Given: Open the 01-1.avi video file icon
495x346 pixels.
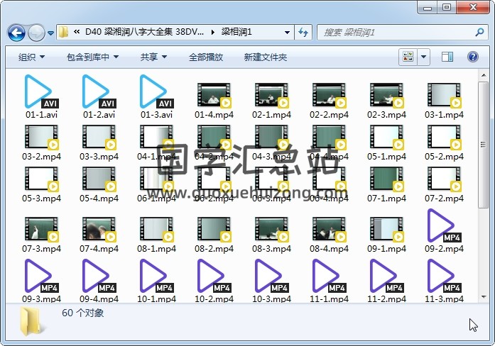Looking at the screenshot, I should [x=40, y=92].
